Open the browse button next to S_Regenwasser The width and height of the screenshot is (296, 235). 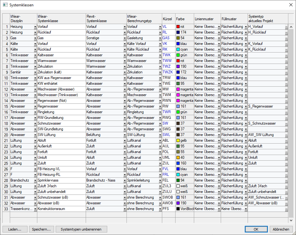click(286, 107)
